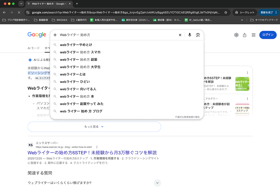Viewport: 280px width, 187px height.
Task: Click the 更新を完了 update button
Action: click(x=267, y=12)
